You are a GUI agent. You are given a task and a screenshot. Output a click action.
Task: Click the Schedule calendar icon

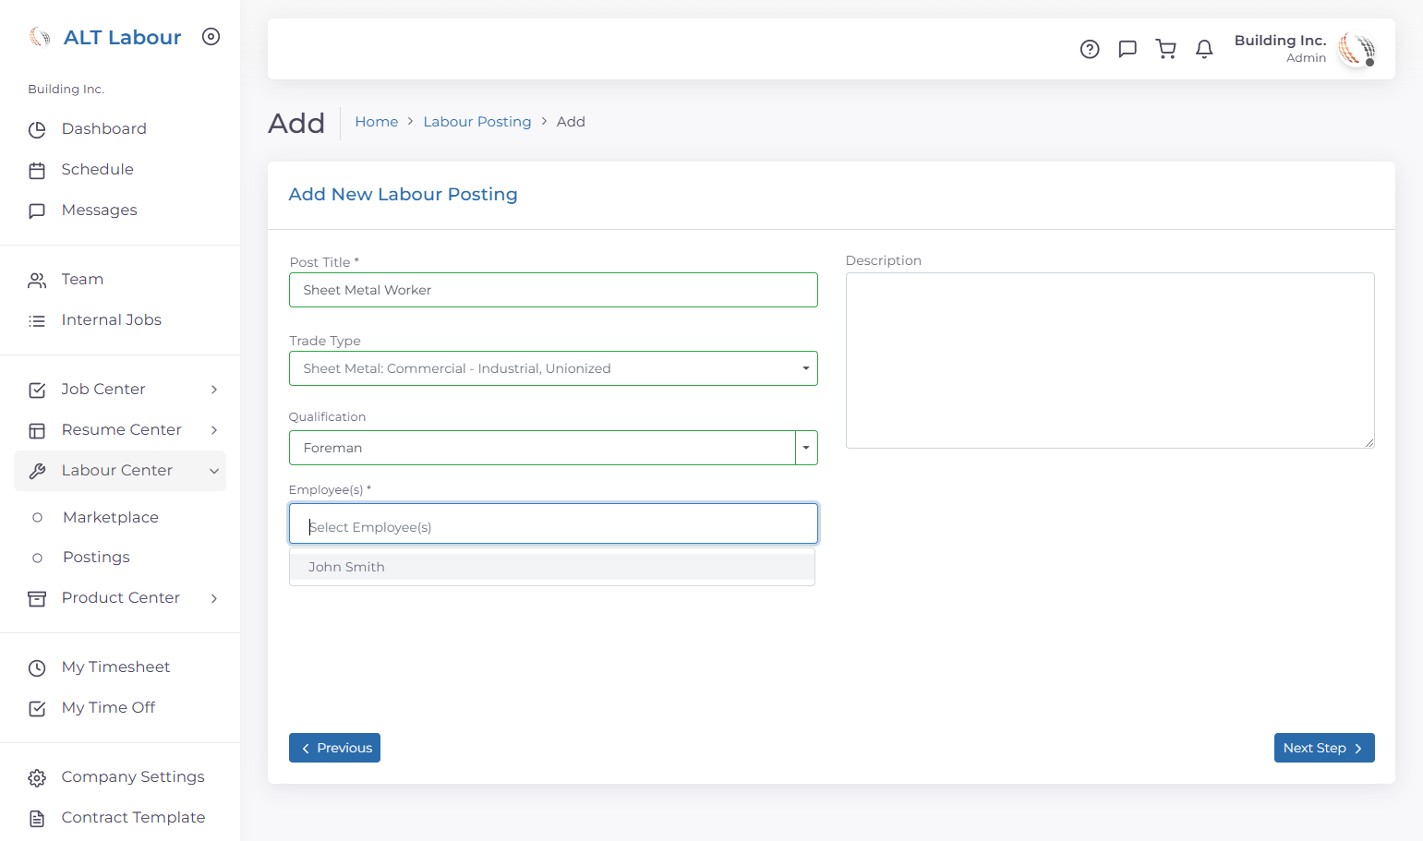(37, 171)
